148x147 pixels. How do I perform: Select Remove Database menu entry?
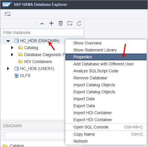106,78
